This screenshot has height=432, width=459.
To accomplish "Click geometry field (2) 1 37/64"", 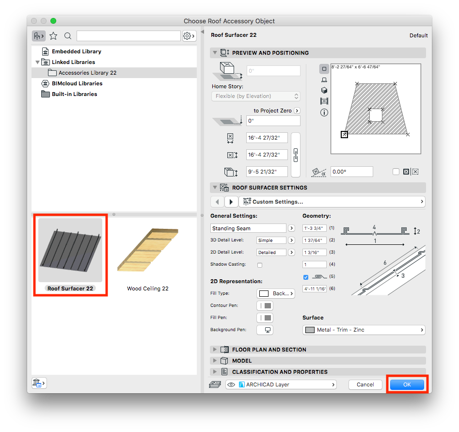I will coord(314,240).
